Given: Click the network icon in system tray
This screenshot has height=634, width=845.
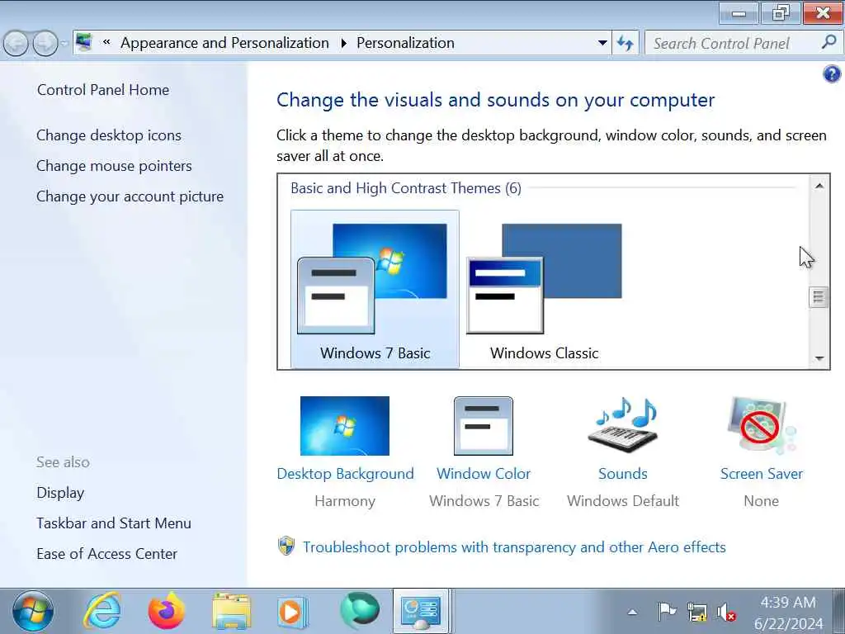Looking at the screenshot, I should point(696,612).
